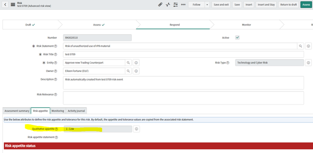Preview the Risk Type record info icon
The height and width of the screenshot is (153, 313).
click(x=308, y=63)
